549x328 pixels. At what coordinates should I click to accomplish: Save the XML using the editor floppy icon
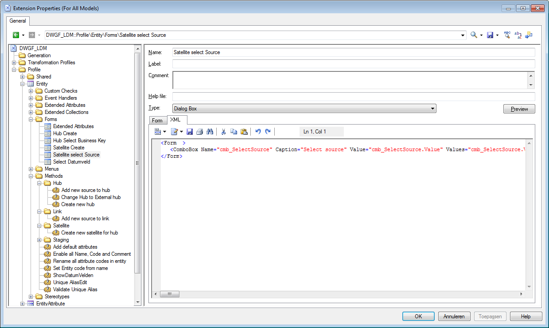pyautogui.click(x=190, y=132)
